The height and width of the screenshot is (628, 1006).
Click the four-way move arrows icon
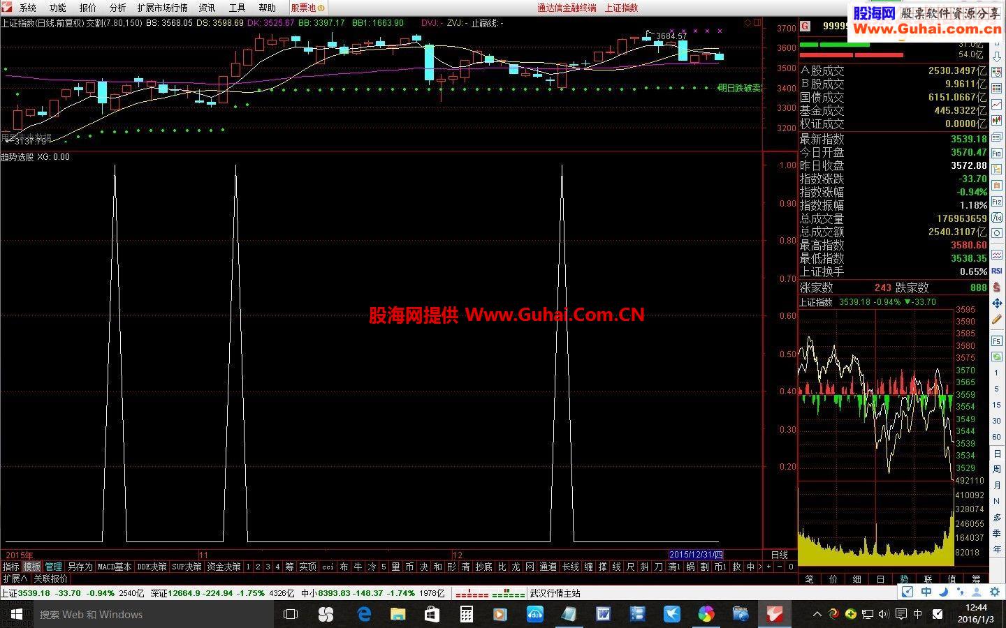(x=997, y=303)
